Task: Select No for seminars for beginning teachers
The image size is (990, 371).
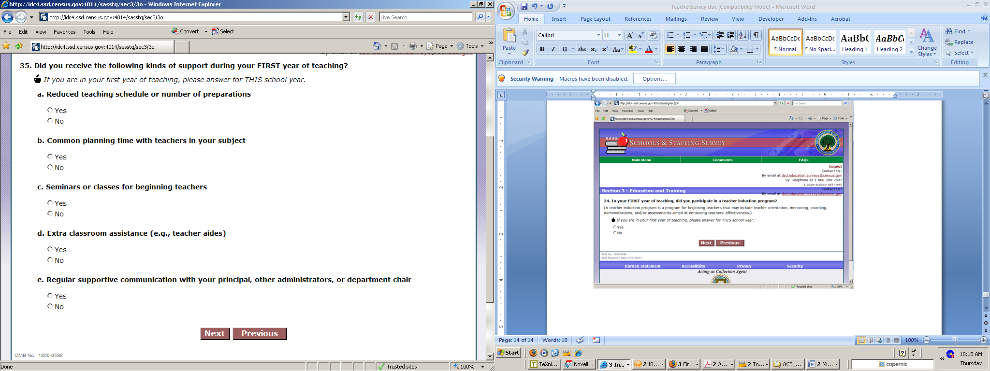Action: (50, 214)
